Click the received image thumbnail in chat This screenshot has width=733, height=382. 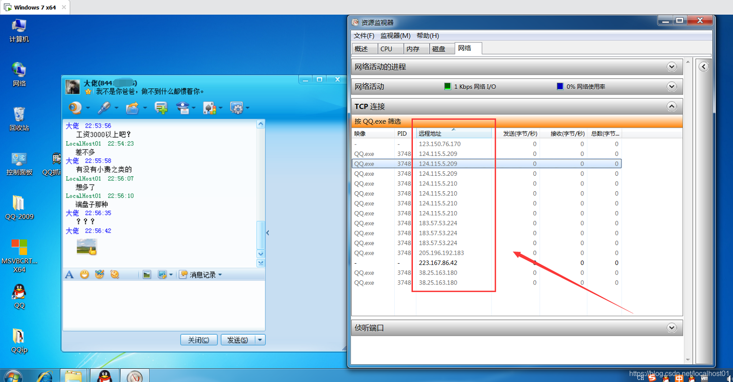87,247
